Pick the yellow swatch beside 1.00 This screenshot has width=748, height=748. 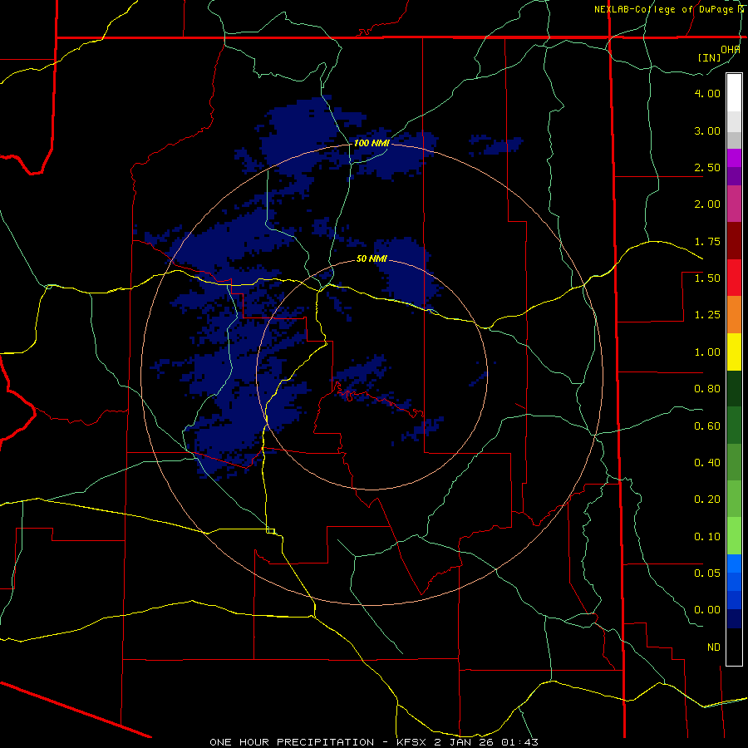pyautogui.click(x=734, y=352)
